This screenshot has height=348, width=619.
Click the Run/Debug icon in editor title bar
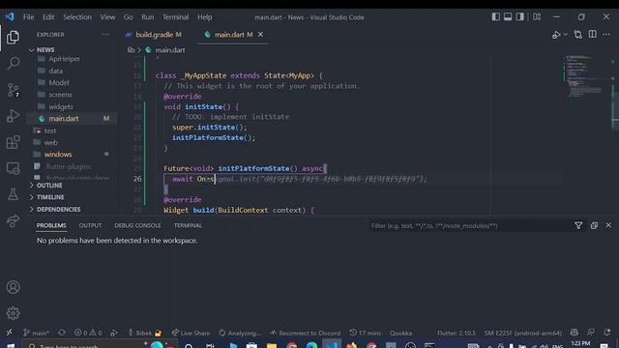556,35
